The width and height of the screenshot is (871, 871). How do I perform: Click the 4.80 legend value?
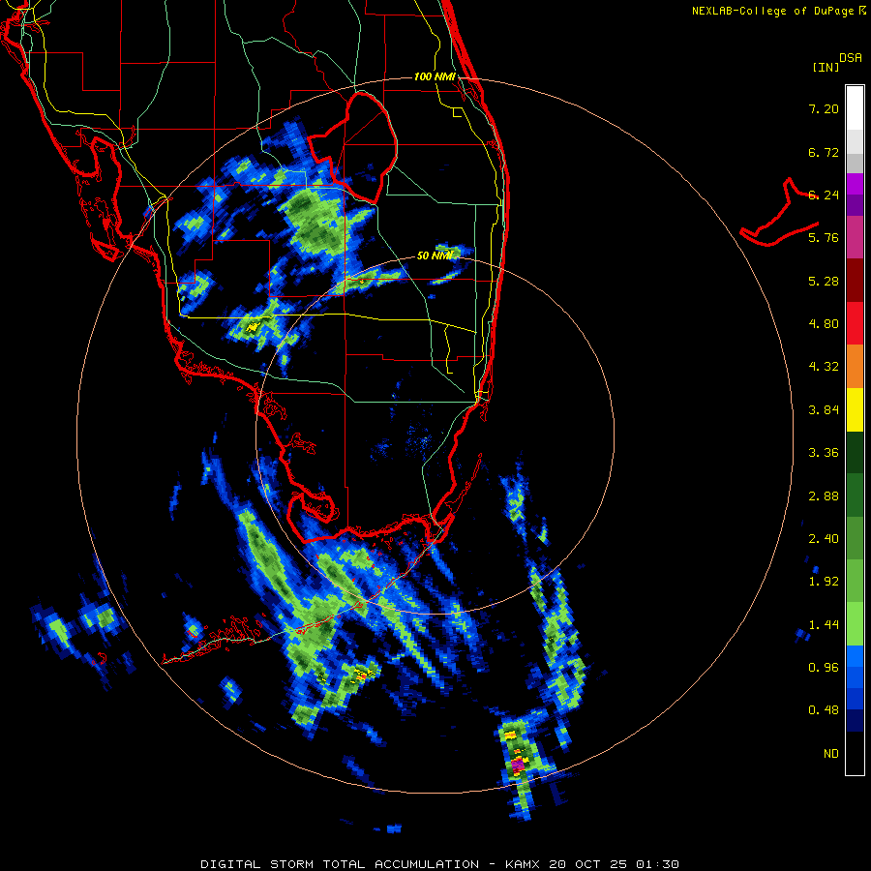(824, 324)
